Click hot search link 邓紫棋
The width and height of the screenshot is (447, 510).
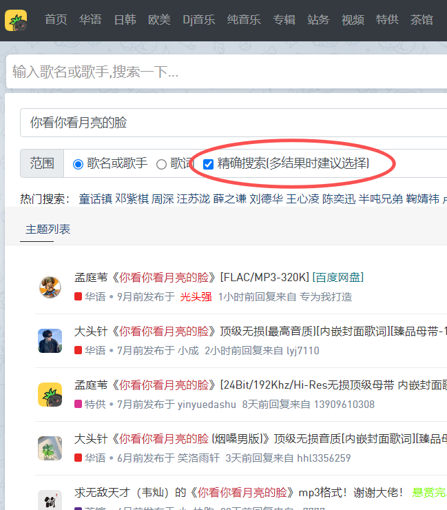[131, 198]
